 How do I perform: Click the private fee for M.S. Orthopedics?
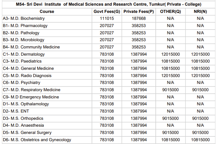139,119
